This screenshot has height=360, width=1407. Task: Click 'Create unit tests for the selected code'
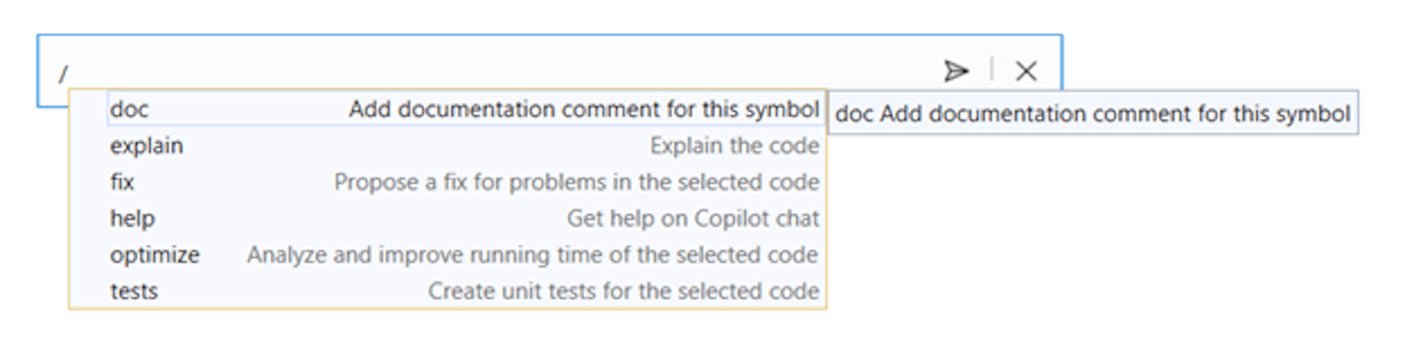[x=624, y=291]
